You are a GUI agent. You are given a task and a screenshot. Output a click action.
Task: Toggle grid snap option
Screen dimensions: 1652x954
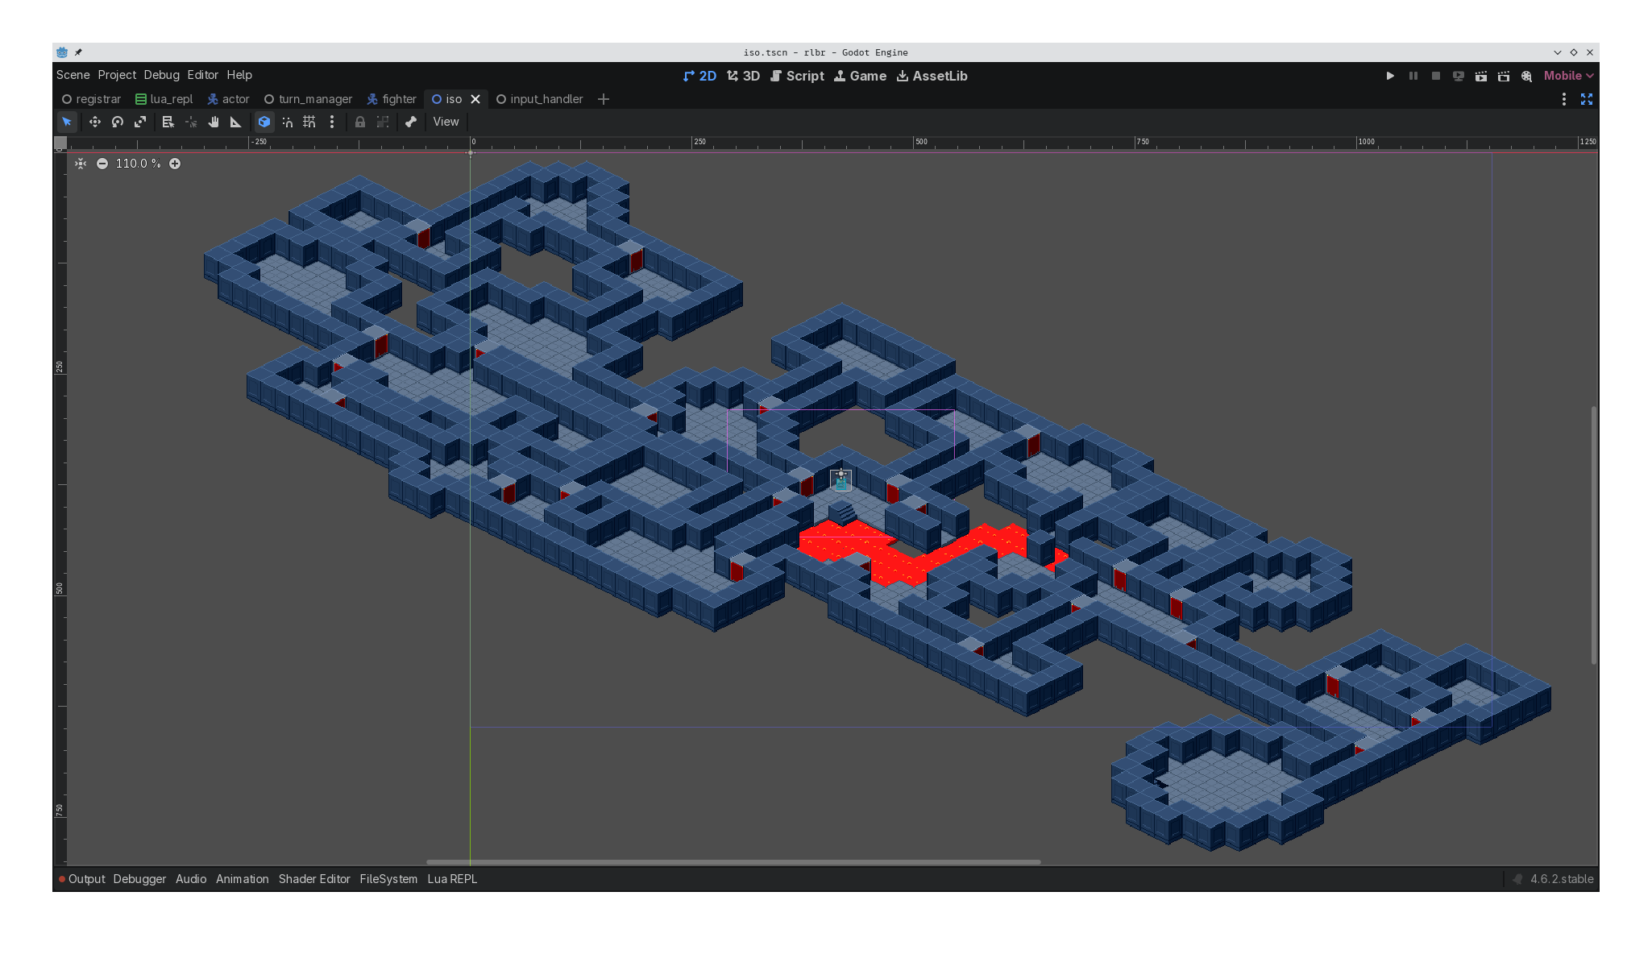[309, 122]
